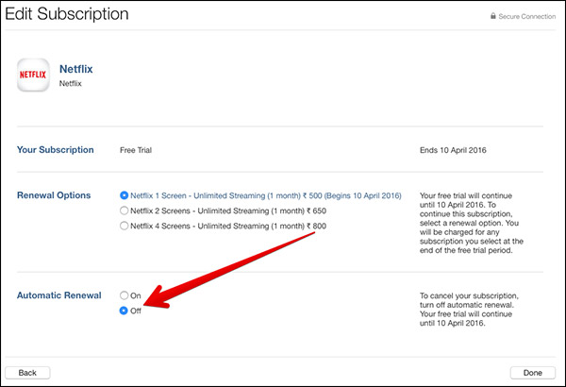Pick Netflix 4 Screens plan for ₹ 800
Screen dimensions: 566x387
[124, 226]
